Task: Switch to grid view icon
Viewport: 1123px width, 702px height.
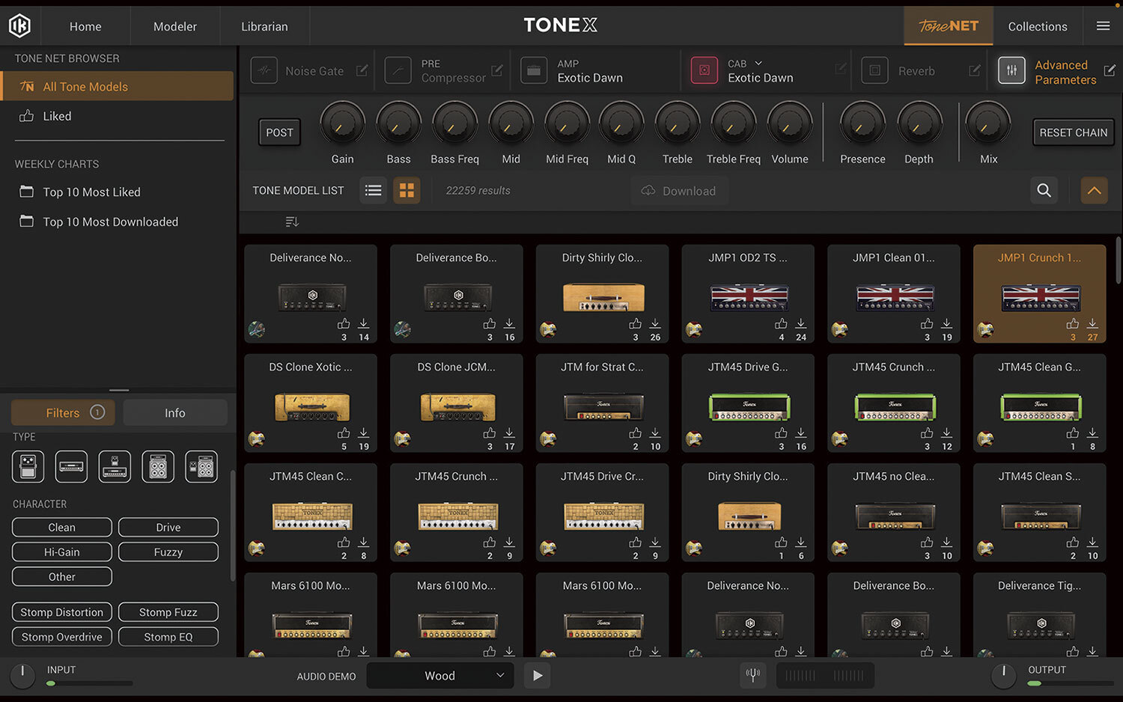Action: pyautogui.click(x=407, y=191)
